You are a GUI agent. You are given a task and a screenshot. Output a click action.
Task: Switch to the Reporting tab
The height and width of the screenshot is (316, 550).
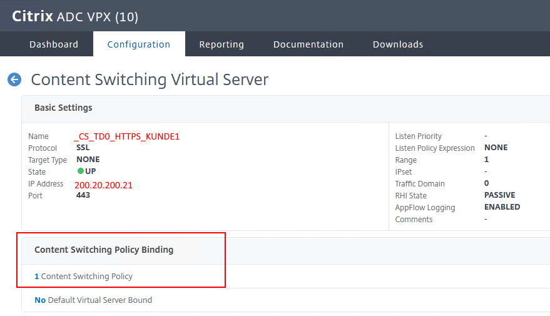click(222, 44)
